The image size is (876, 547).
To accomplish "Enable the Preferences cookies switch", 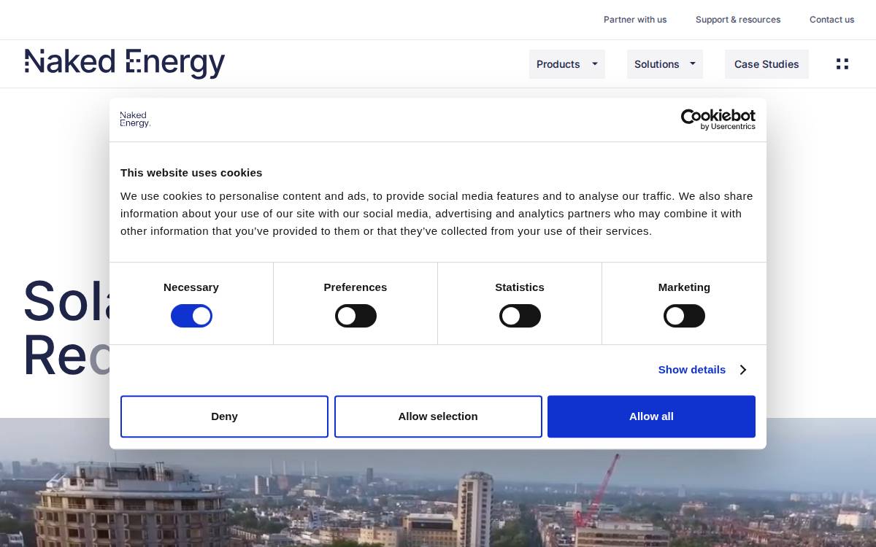I will coord(356,316).
